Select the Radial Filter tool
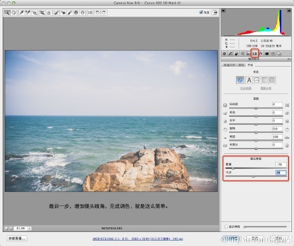The image size is (294, 246). pyautogui.click(x=83, y=13)
